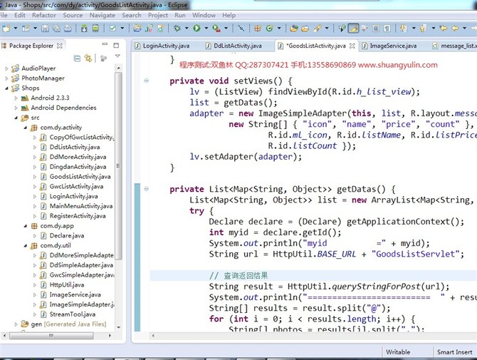Click the Print toolbar icon
The height and width of the screenshot is (360, 477).
[x=68, y=29]
